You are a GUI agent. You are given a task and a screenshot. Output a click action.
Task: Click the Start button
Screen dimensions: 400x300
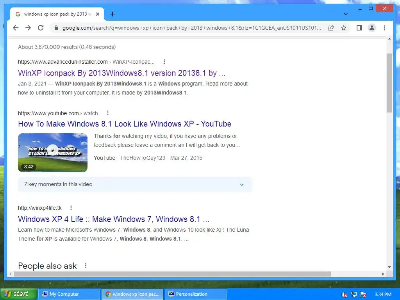coord(18,294)
